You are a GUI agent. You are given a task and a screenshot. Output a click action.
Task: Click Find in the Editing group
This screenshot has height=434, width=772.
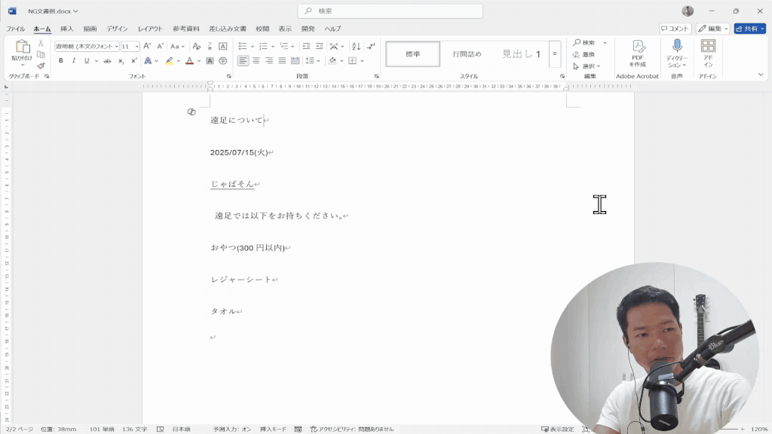click(x=584, y=43)
